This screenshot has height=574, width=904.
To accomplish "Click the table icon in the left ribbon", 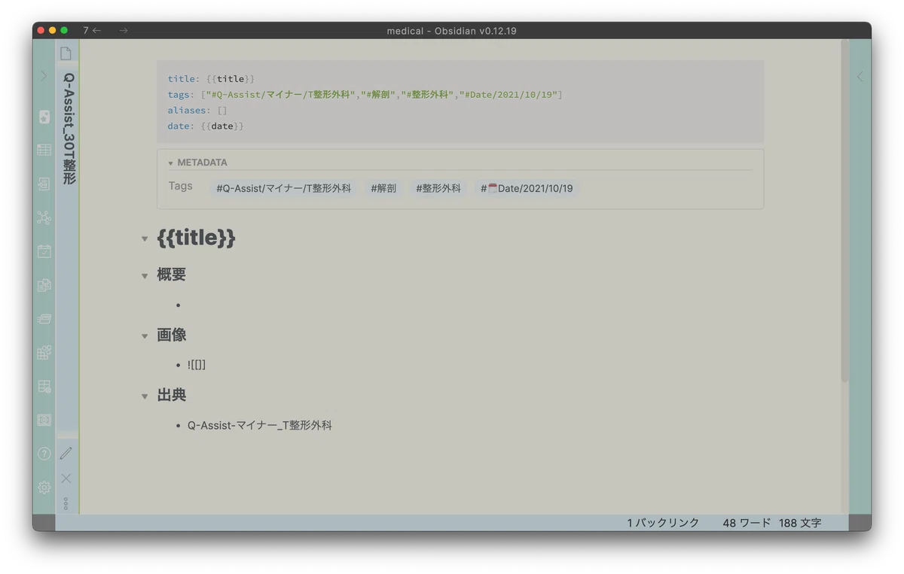I will pyautogui.click(x=44, y=150).
